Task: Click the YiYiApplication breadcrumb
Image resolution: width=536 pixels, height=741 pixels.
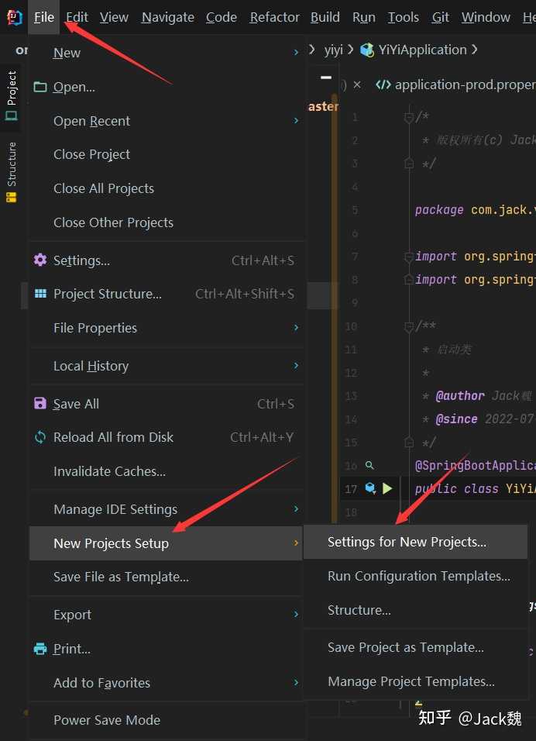Action: coord(422,50)
